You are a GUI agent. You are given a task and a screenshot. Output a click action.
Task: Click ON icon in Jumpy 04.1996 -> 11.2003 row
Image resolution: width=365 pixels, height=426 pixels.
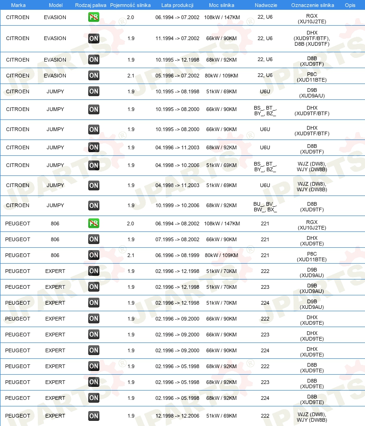tap(93, 147)
